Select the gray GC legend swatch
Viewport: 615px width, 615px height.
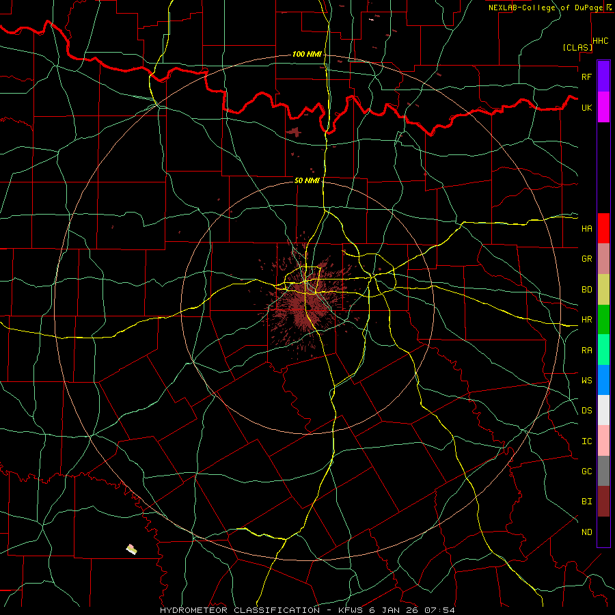[x=603, y=471]
